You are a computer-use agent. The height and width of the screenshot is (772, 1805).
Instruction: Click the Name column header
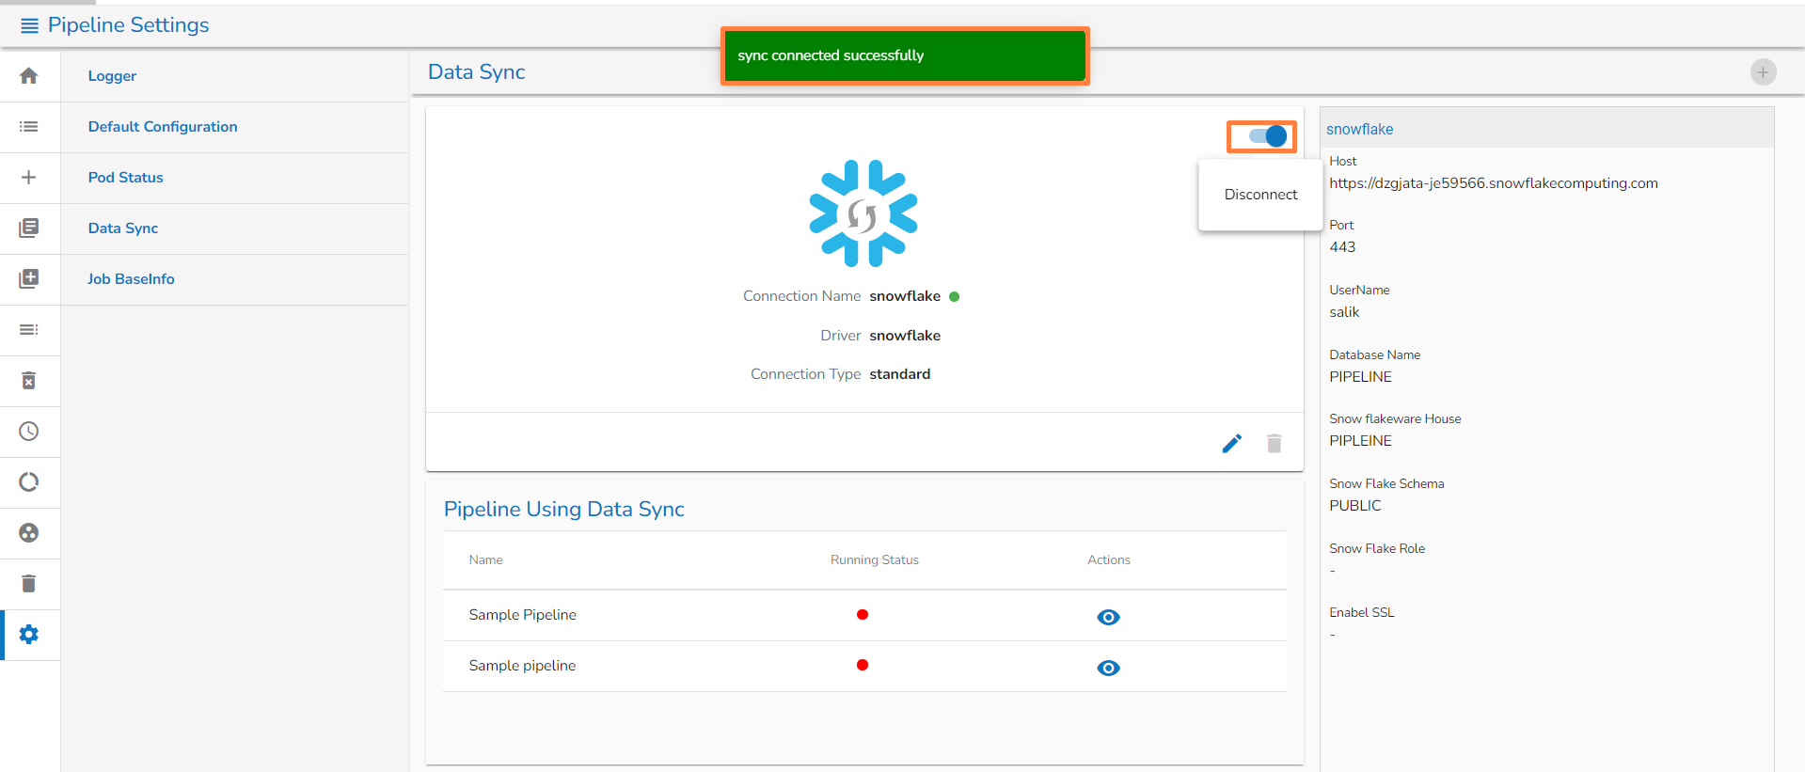[485, 560]
